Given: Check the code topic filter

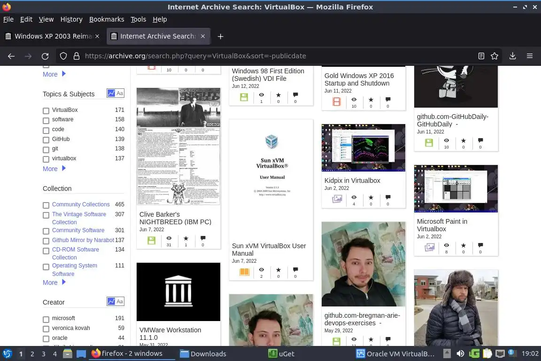Looking at the screenshot, I should coord(46,130).
